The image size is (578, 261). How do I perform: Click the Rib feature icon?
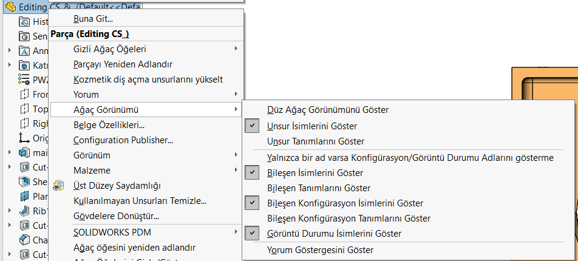[24, 211]
